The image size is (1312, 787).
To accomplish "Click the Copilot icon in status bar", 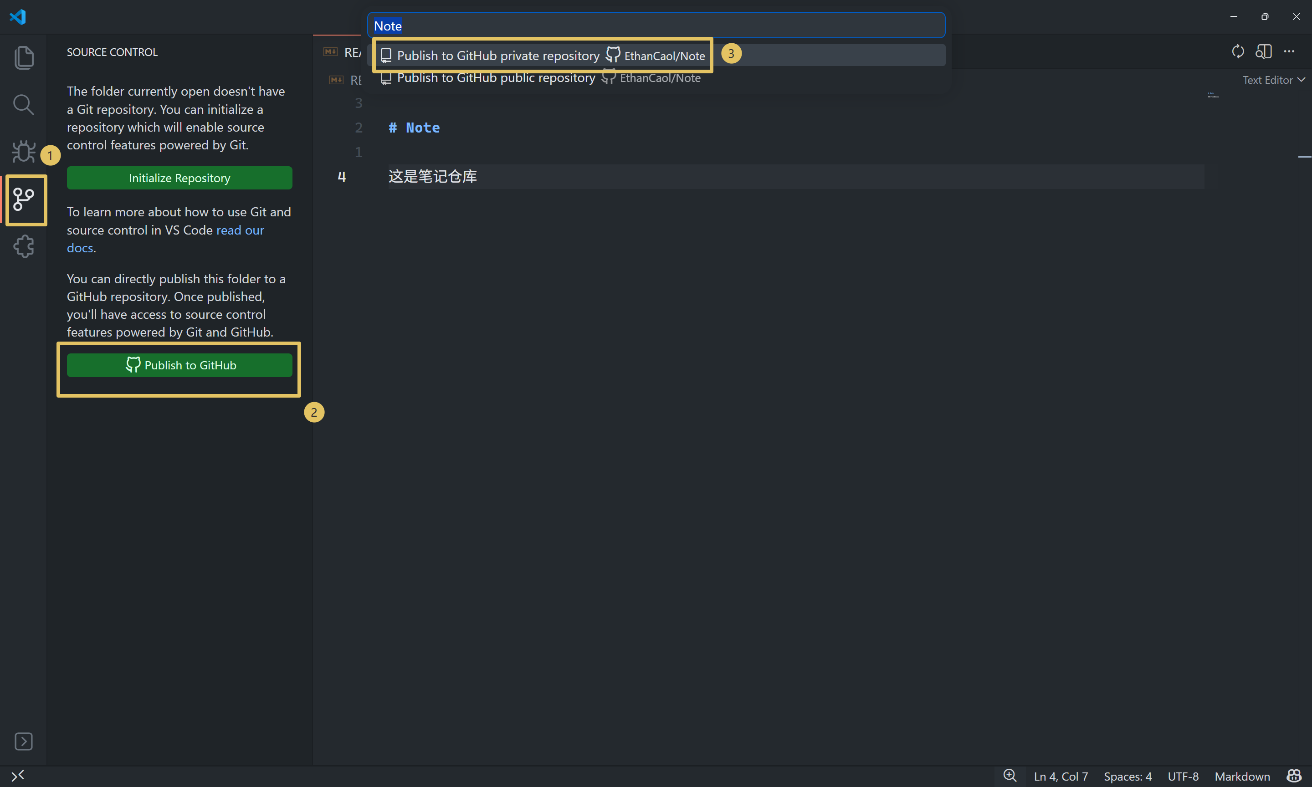I will coord(1294,776).
